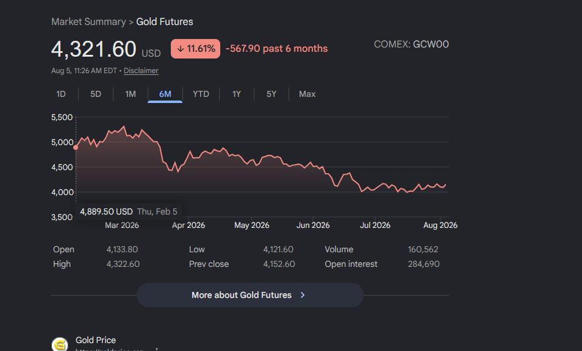Click the chart area above Apr 2026
The height and width of the screenshot is (351, 582).
[x=189, y=185]
